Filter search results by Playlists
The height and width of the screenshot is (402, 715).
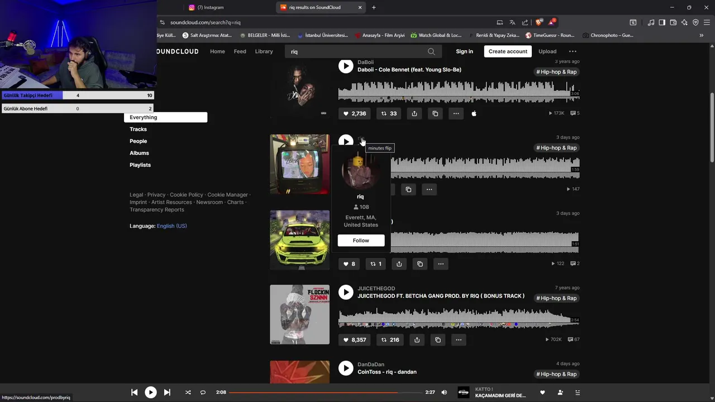[140, 165]
